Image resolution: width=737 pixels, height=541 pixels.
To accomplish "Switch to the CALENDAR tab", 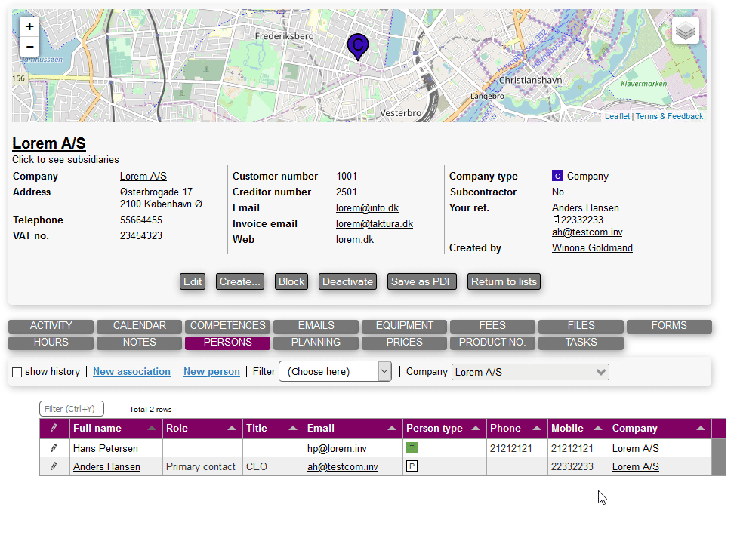I will (x=140, y=326).
